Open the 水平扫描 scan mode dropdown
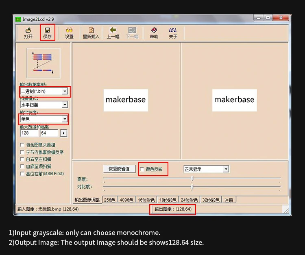 click(x=65, y=105)
